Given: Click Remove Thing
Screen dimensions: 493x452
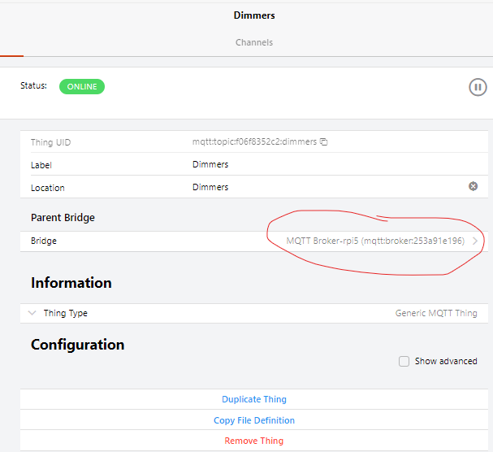Looking at the screenshot, I should pos(254,441).
